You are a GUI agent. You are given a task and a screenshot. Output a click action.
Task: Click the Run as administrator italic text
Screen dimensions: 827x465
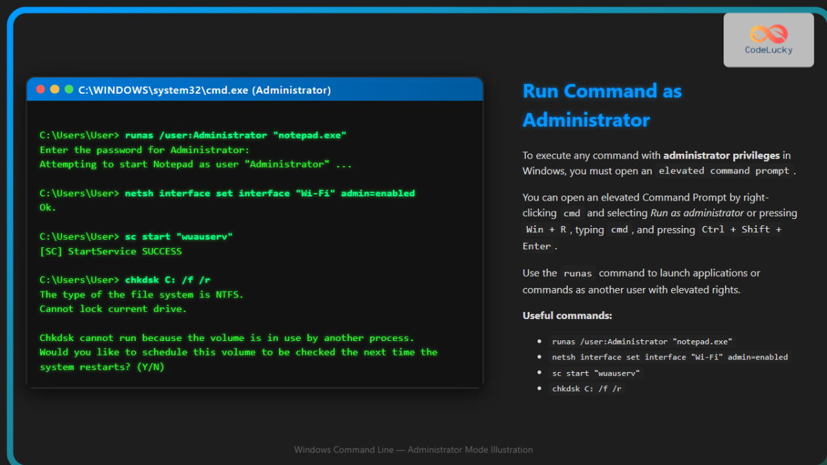[x=697, y=213]
